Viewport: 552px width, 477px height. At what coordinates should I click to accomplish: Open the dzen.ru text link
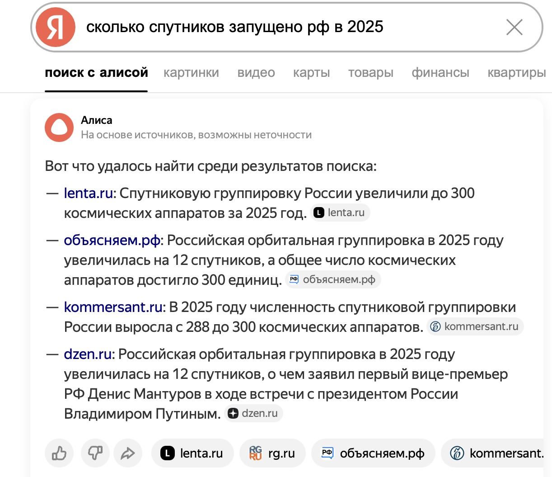click(x=88, y=354)
